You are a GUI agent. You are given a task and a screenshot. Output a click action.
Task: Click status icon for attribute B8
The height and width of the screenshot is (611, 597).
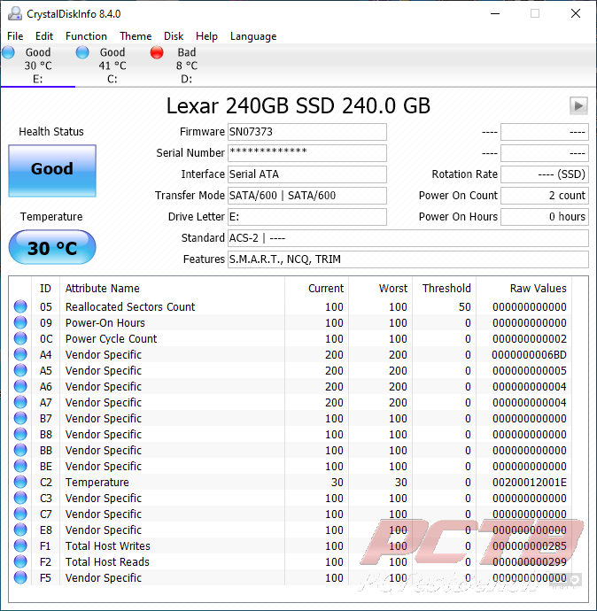click(20, 435)
